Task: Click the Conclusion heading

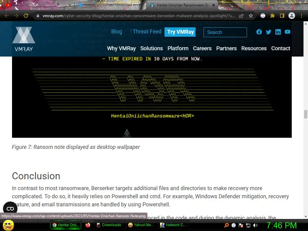Action: [36, 176]
